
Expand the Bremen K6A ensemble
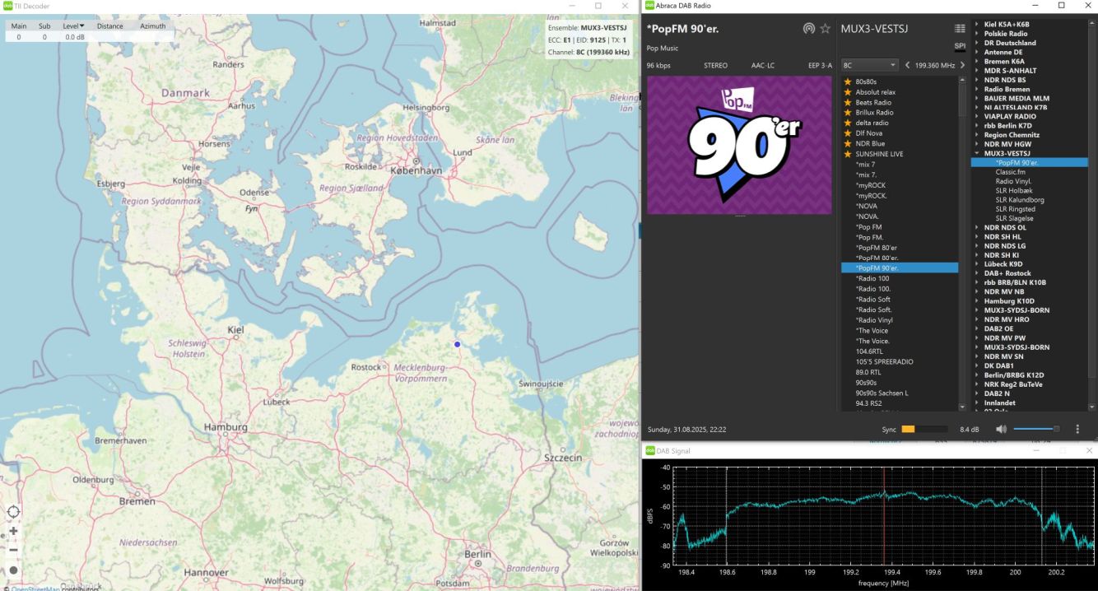pyautogui.click(x=977, y=61)
